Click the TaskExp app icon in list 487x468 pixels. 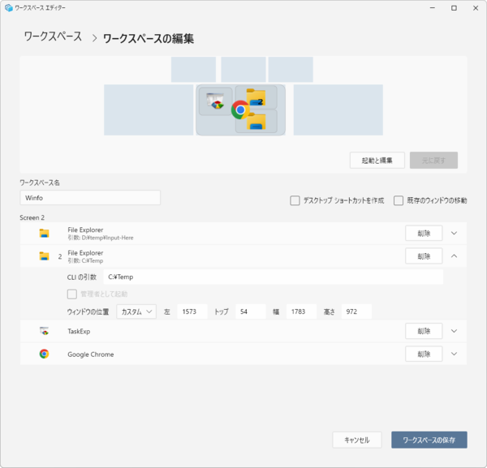tap(44, 331)
